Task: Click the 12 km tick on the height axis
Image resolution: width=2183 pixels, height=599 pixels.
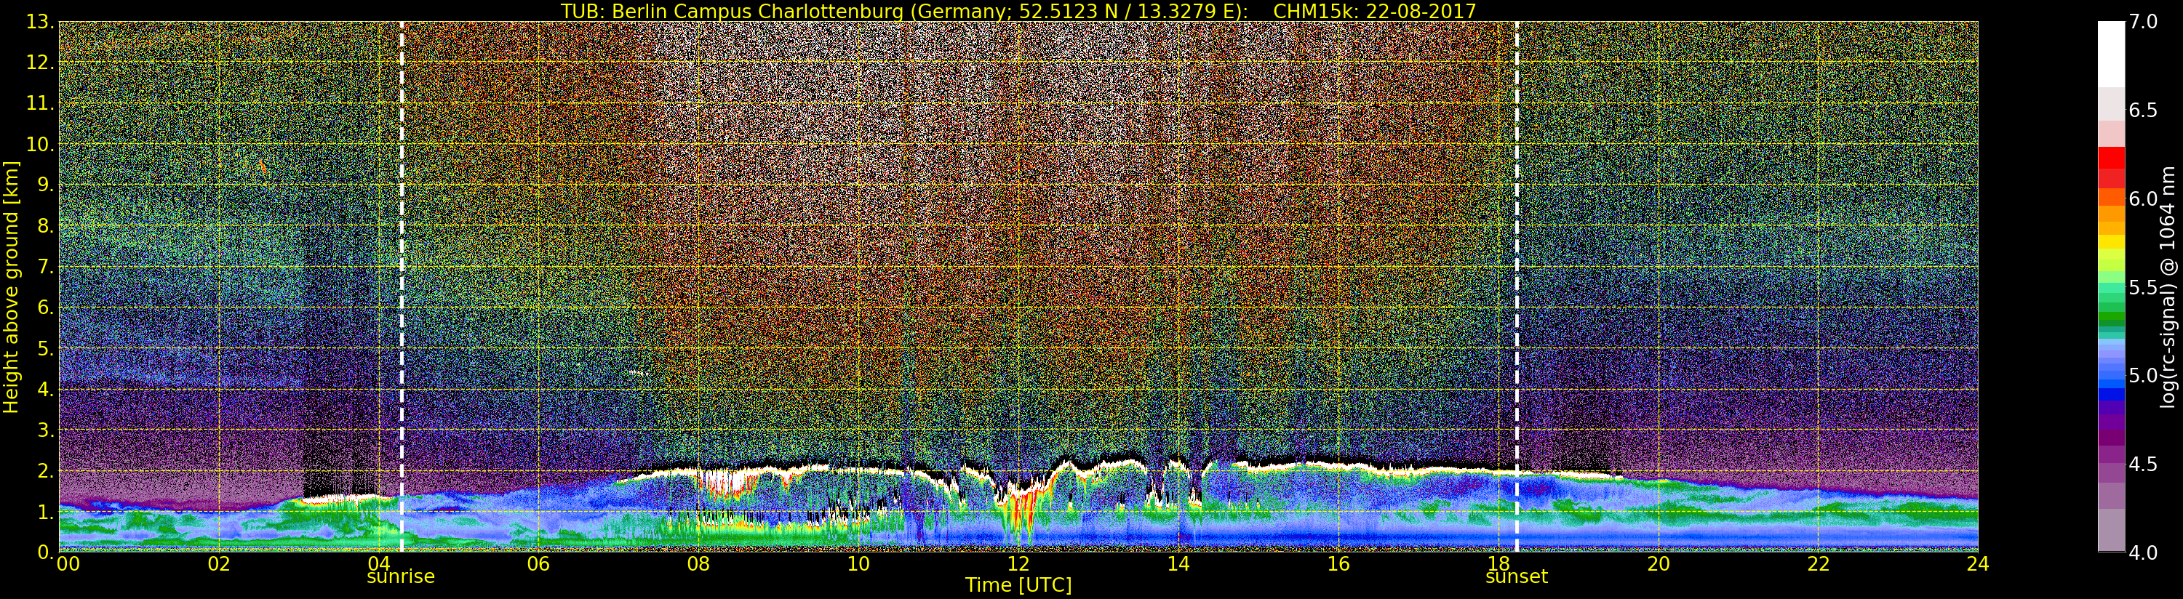Action: coord(39,63)
